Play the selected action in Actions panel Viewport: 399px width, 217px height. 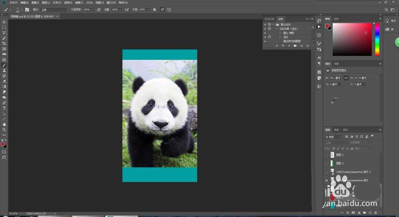pyautogui.click(x=289, y=46)
